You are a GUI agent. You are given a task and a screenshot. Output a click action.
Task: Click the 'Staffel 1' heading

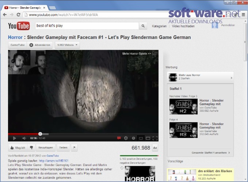176,89
